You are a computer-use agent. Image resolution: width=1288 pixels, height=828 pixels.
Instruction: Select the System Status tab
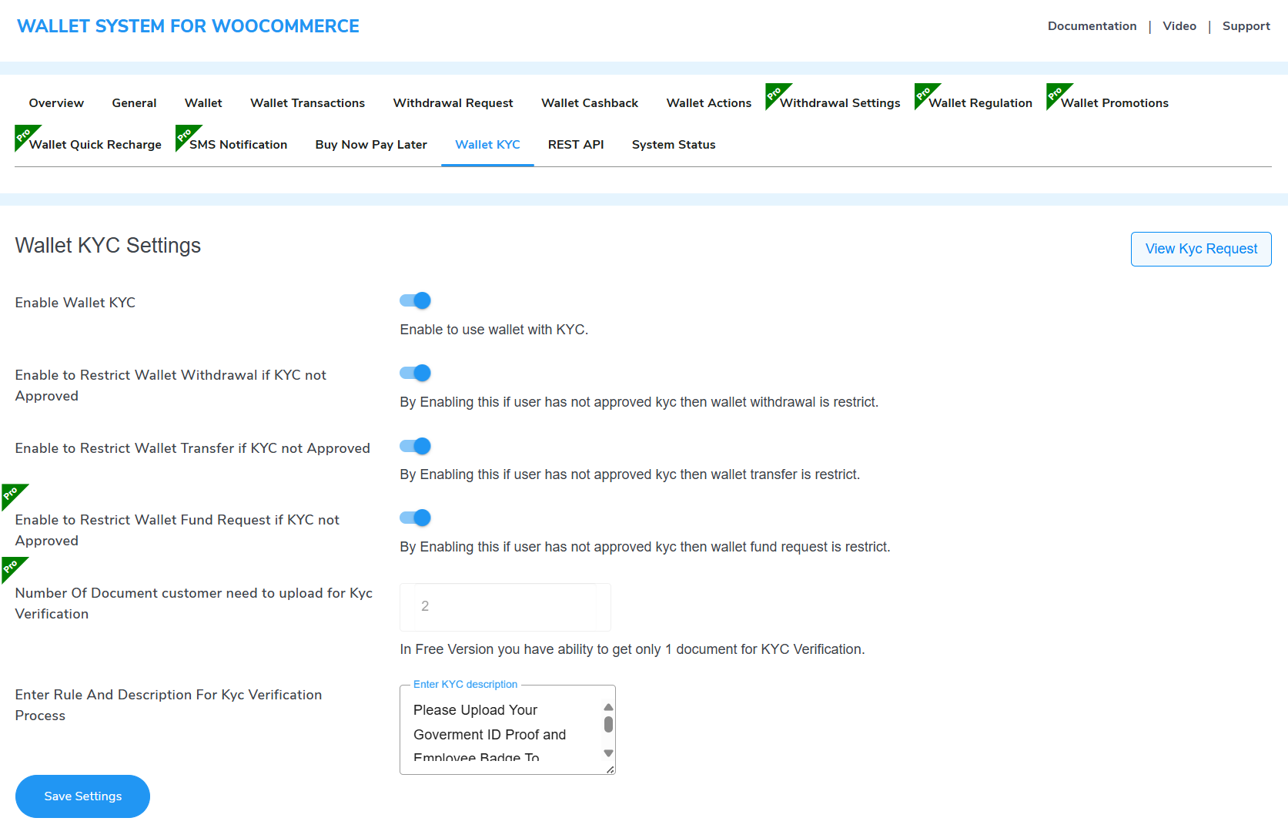[x=673, y=144]
